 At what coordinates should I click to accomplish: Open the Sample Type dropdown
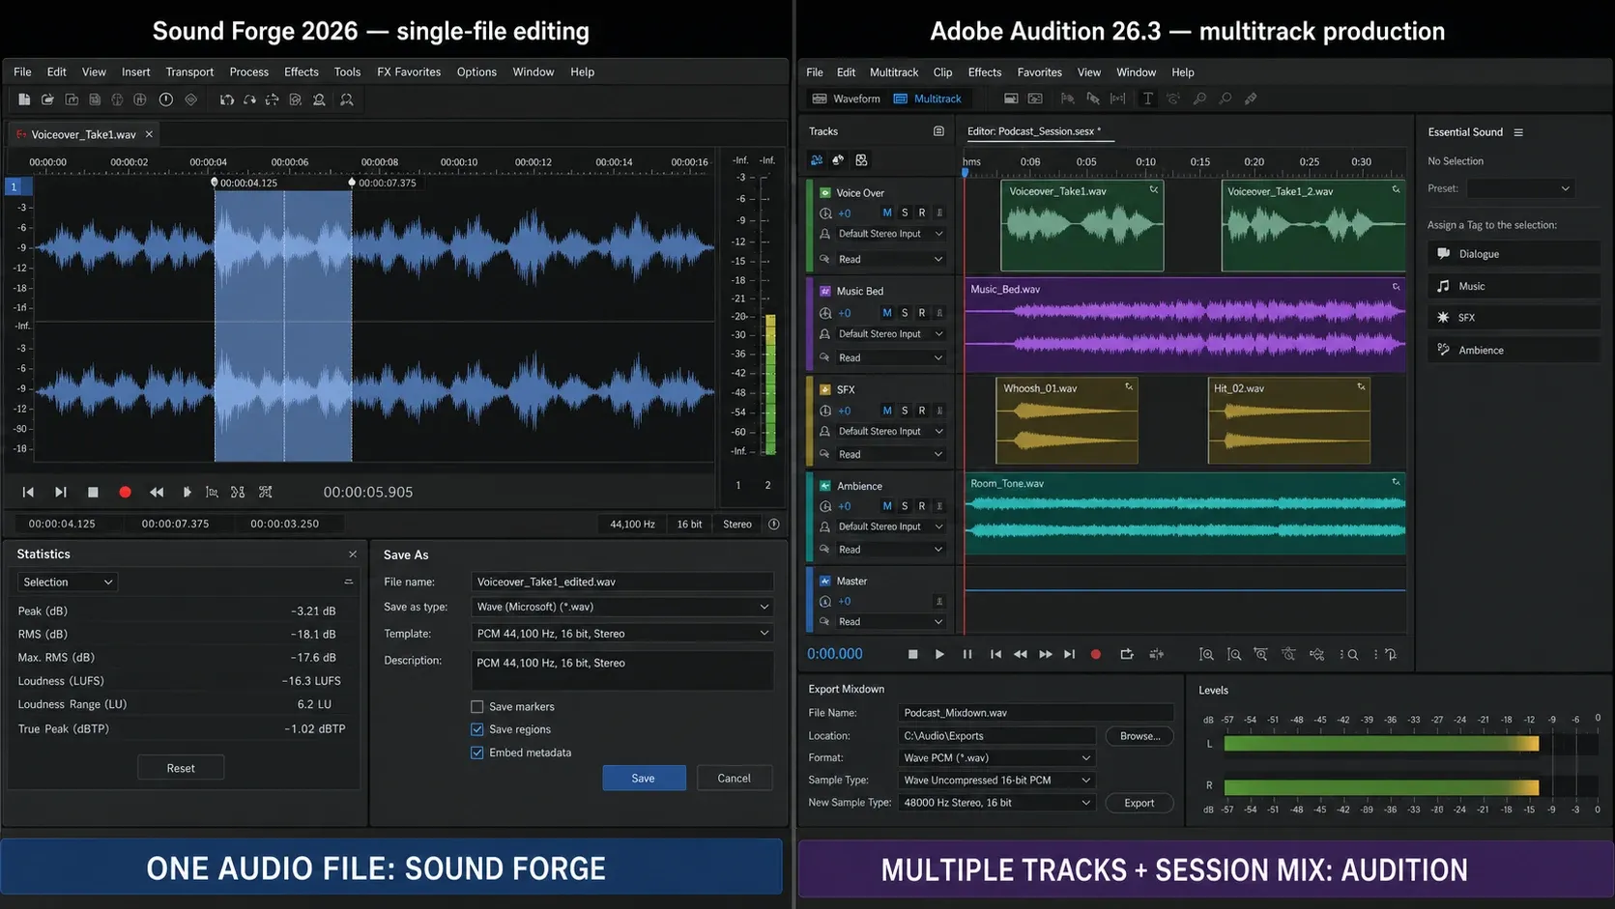click(x=996, y=780)
